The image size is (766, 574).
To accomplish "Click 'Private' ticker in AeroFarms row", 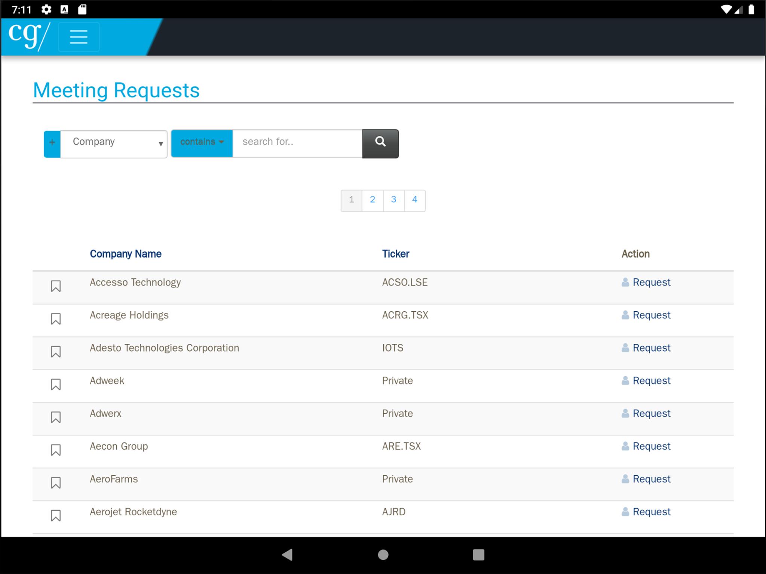I will (398, 479).
